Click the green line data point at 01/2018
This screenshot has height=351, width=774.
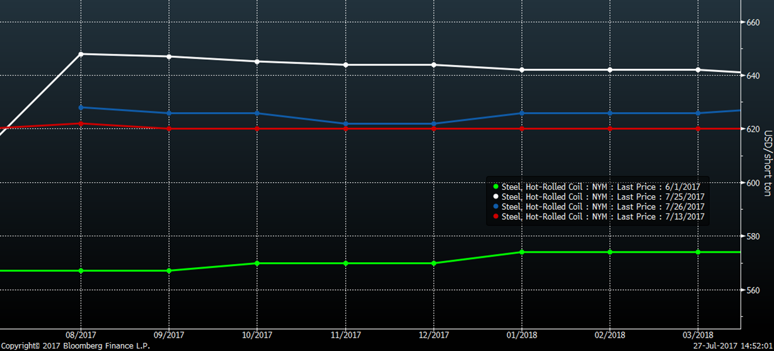coord(521,252)
